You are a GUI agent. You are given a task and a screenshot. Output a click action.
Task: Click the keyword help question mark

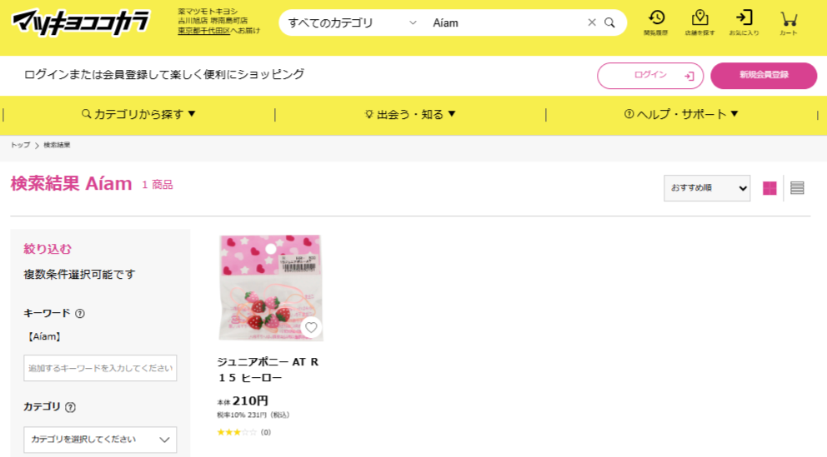[x=80, y=313]
